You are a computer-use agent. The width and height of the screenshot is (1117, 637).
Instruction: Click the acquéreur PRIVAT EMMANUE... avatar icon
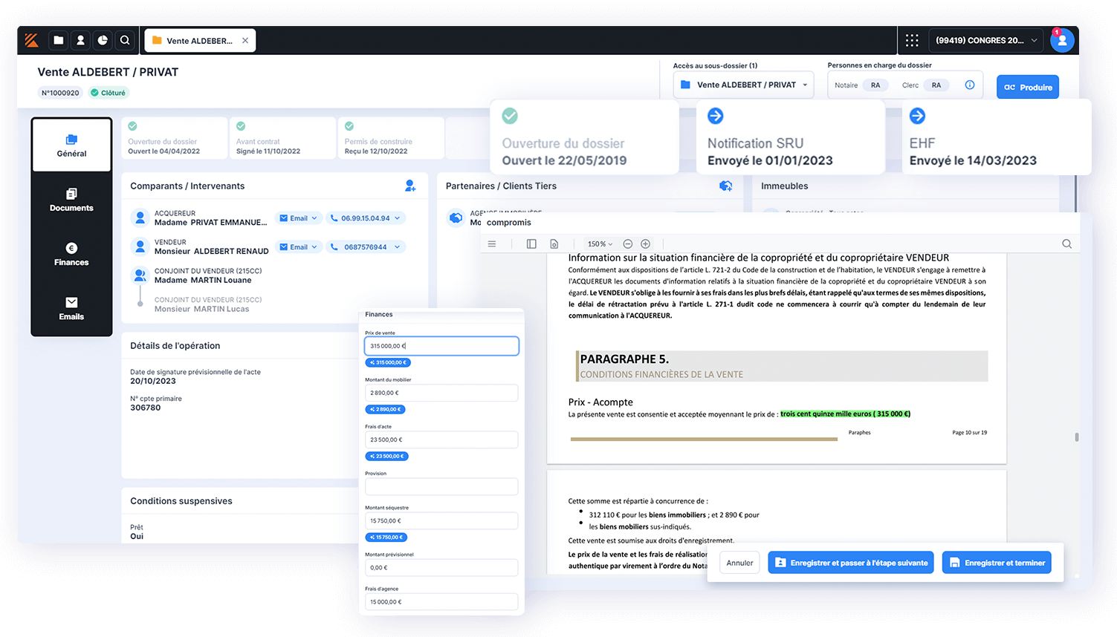pos(140,218)
